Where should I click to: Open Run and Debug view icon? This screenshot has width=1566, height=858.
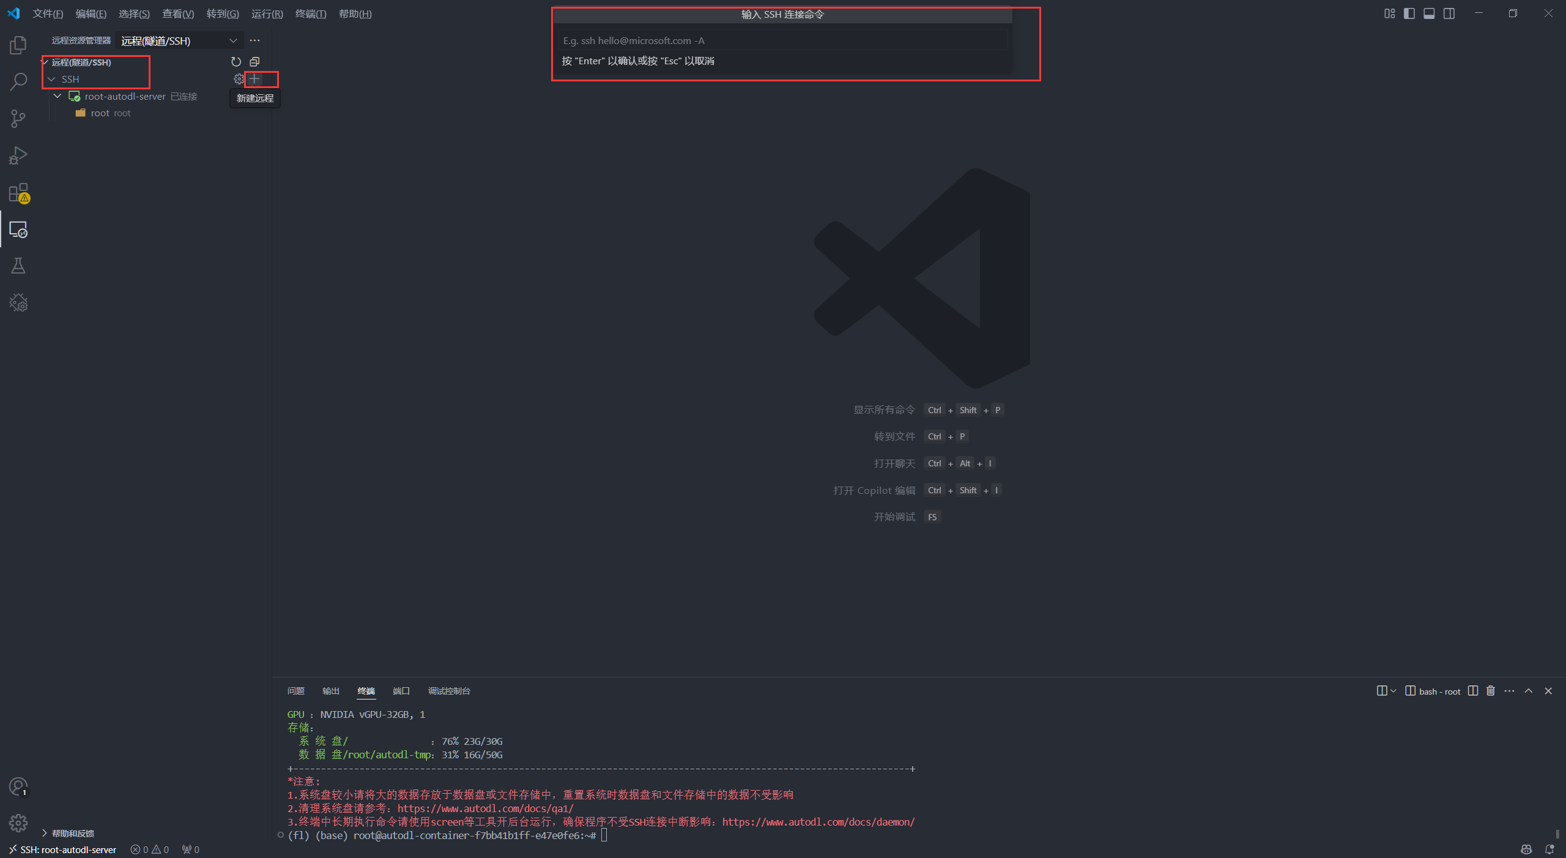tap(18, 155)
